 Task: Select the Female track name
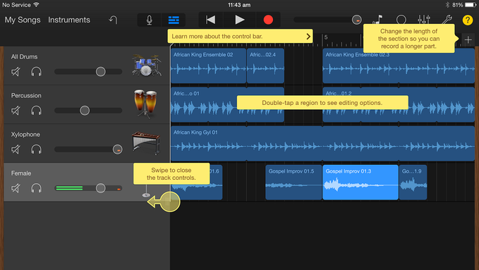tap(21, 173)
